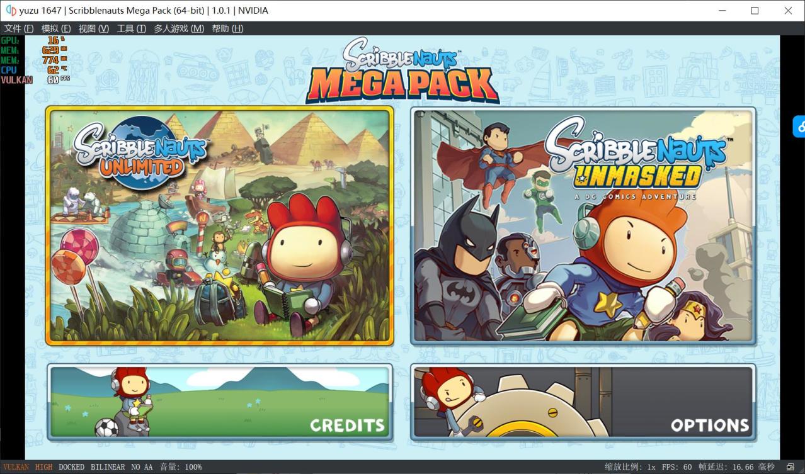Open the 帮助 (Help) menu
The image size is (805, 474).
pos(227,28)
